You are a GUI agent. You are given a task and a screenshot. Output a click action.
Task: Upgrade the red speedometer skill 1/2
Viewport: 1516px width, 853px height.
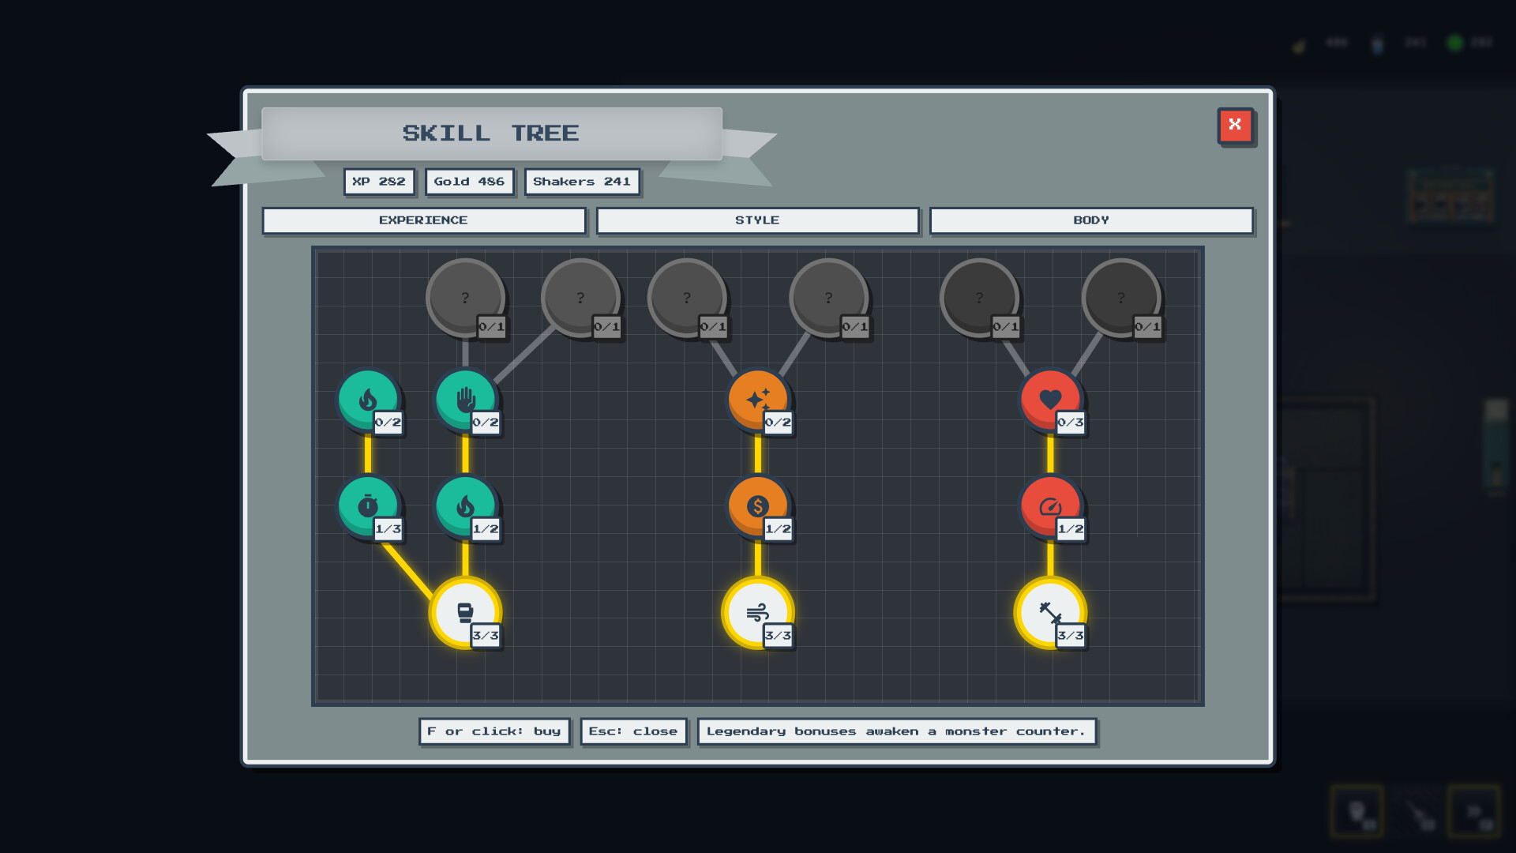click(1050, 506)
